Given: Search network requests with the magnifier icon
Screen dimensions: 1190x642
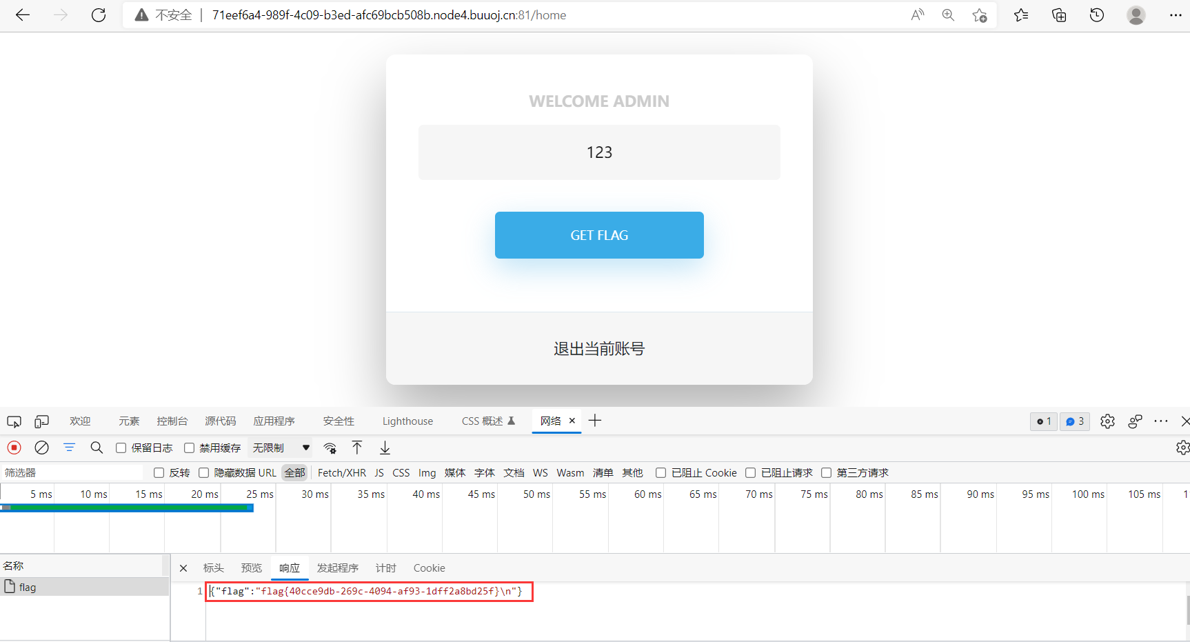Looking at the screenshot, I should [97, 448].
